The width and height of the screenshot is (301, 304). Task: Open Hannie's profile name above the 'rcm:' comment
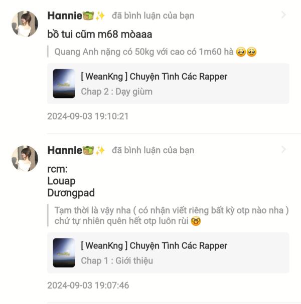(64, 150)
